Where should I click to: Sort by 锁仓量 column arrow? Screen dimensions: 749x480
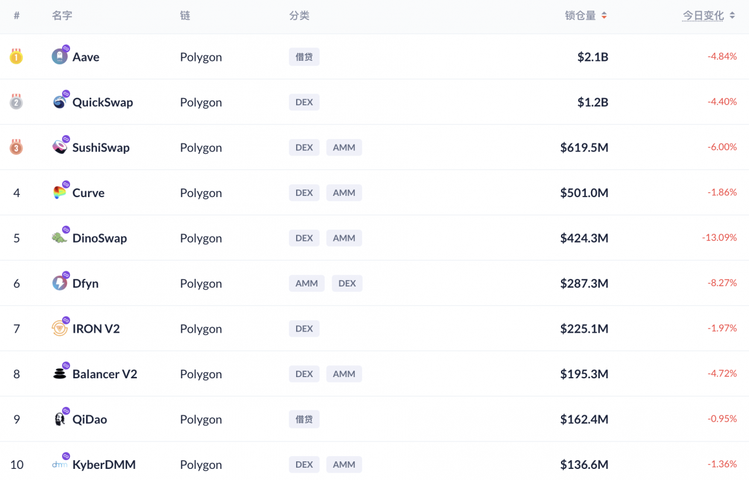604,16
